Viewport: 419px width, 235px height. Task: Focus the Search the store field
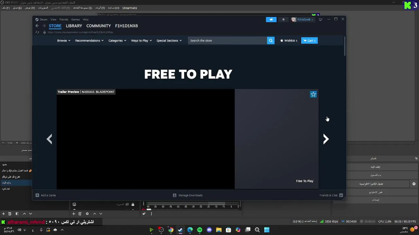(228, 40)
